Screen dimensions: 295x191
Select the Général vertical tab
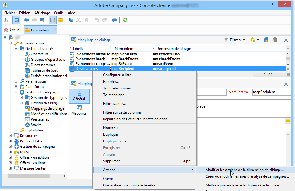click(x=79, y=96)
